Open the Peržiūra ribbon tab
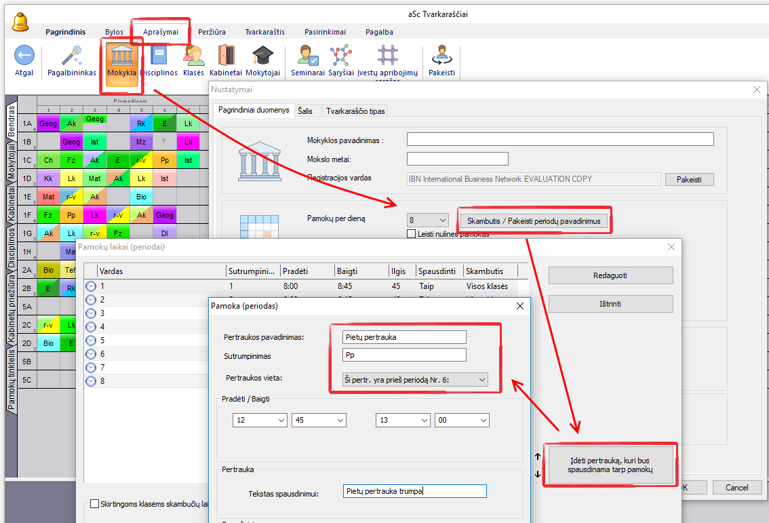Viewport: 769px width, 523px height. (x=212, y=32)
